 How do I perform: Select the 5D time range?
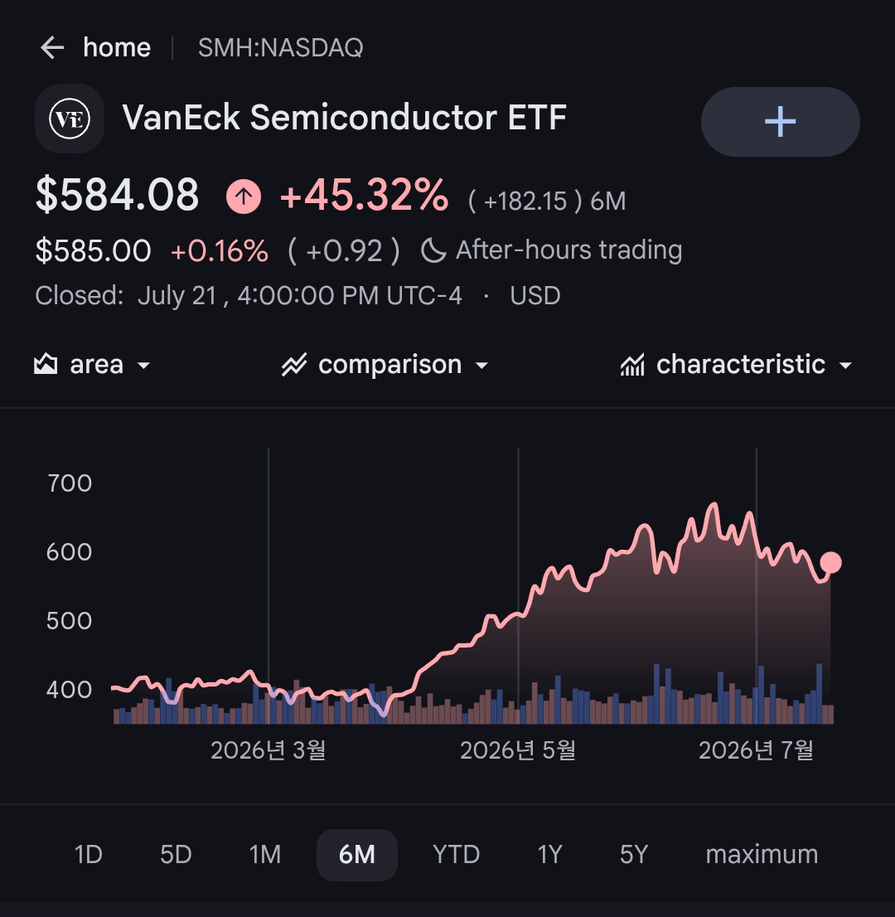click(176, 855)
